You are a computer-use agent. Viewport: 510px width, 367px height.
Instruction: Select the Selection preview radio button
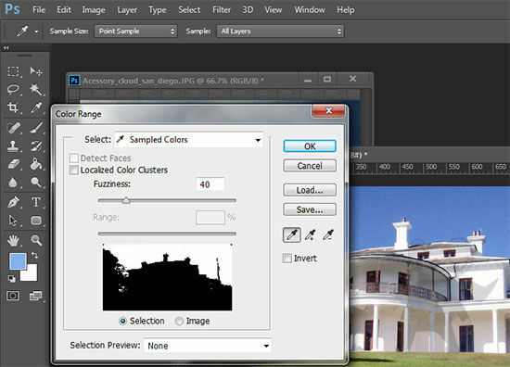122,322
